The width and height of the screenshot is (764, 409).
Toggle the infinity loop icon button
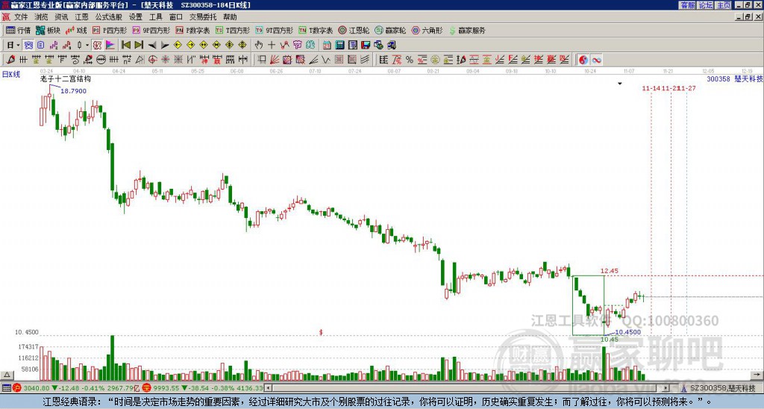[x=596, y=60]
